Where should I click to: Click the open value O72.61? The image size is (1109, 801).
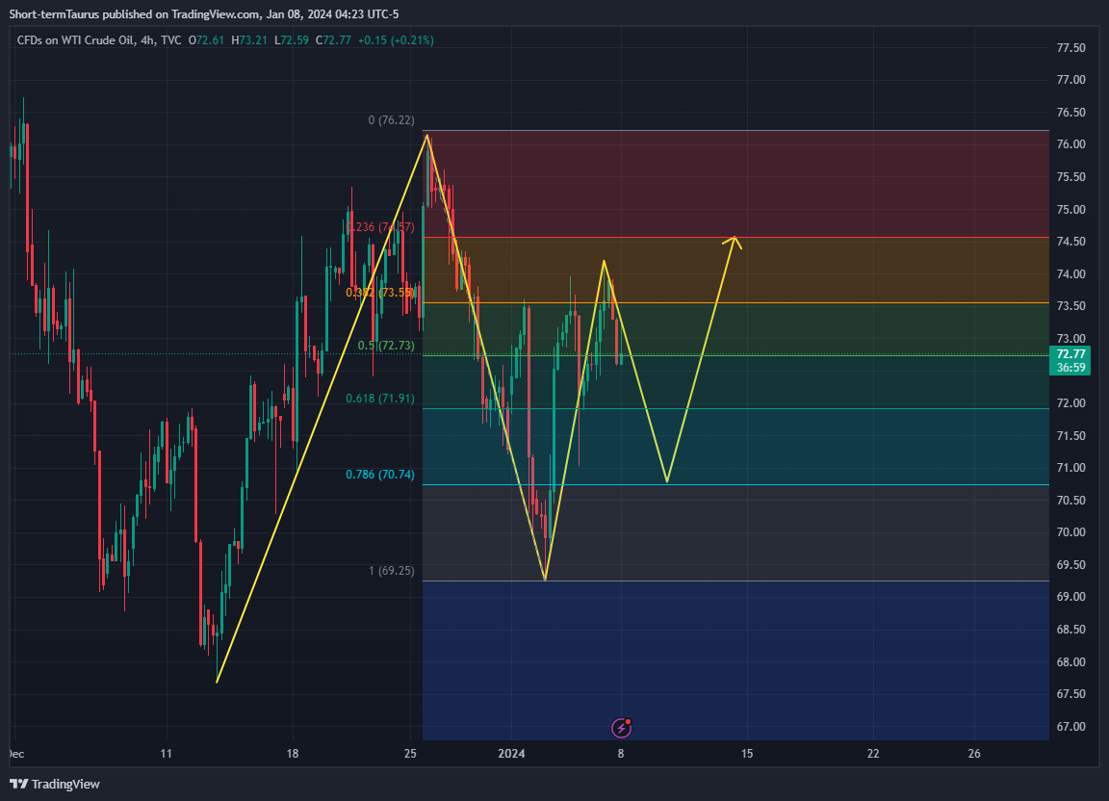coord(206,40)
